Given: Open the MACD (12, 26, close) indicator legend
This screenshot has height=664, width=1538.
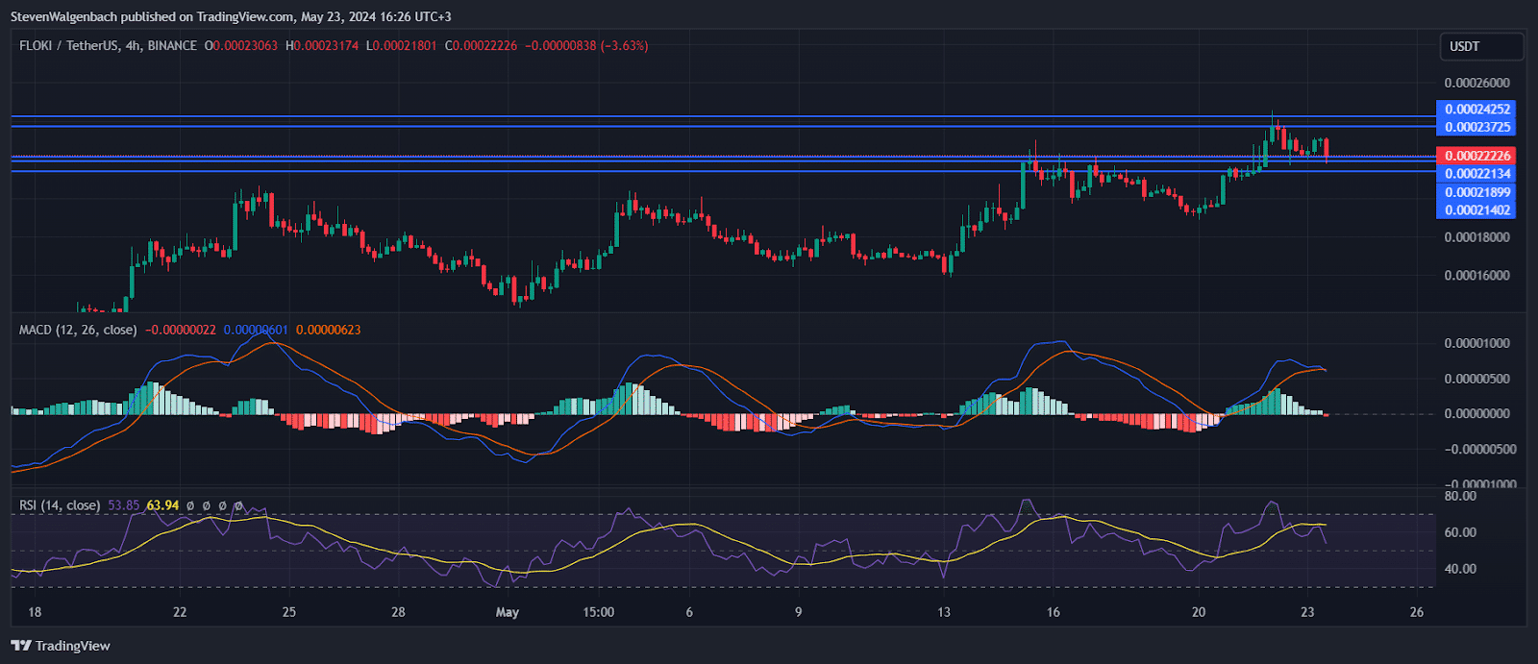Looking at the screenshot, I should pyautogui.click(x=78, y=330).
